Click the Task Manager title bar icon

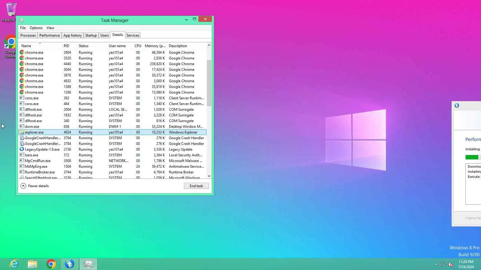(x=21, y=20)
